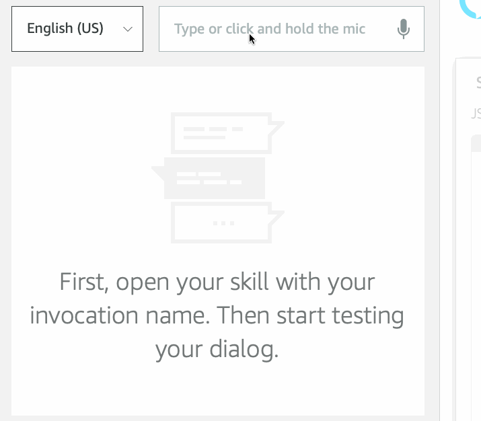This screenshot has height=421, width=481.
Task: Click the 'invocation name' line of text
Action: click(x=217, y=315)
